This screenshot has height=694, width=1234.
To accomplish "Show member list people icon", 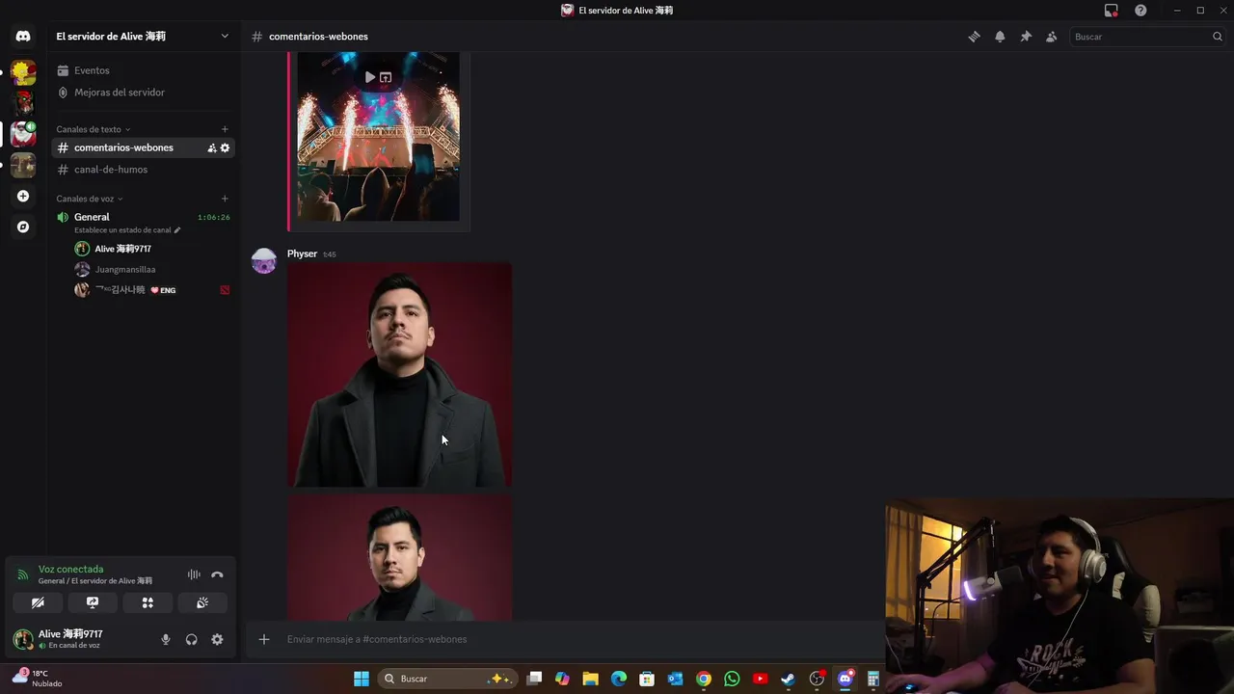I will tap(1052, 37).
